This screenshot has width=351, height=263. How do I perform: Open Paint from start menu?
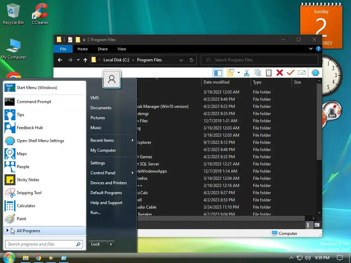[45, 219]
